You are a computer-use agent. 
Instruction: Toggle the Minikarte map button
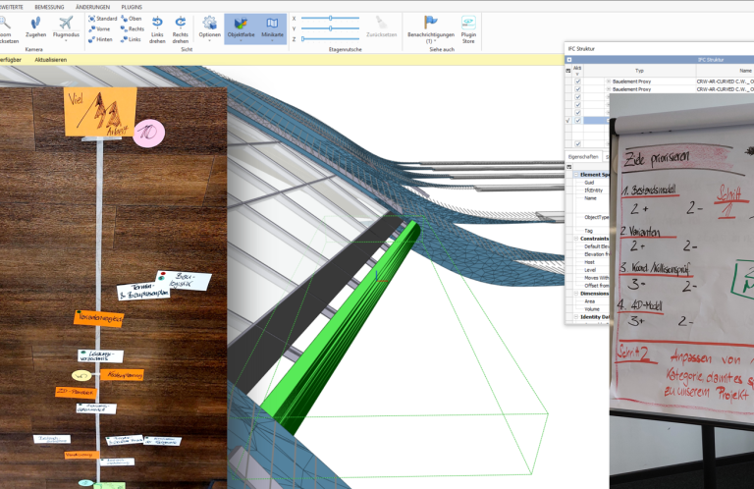272,28
